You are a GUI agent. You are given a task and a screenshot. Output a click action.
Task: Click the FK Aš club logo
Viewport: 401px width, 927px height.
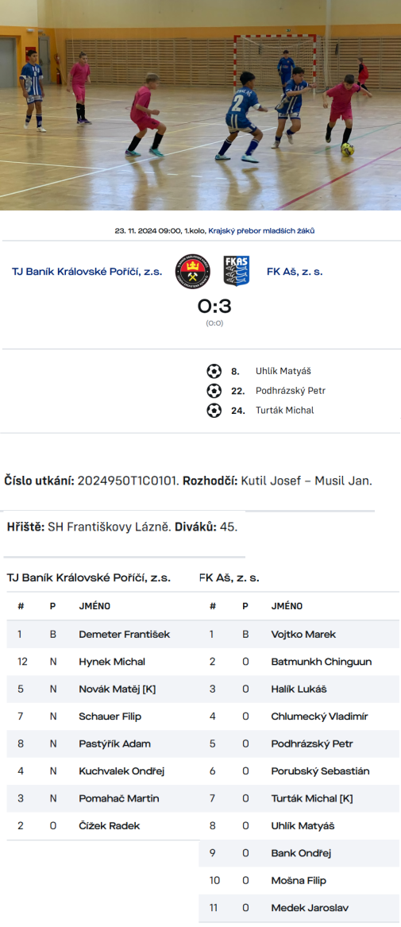pos(236,272)
